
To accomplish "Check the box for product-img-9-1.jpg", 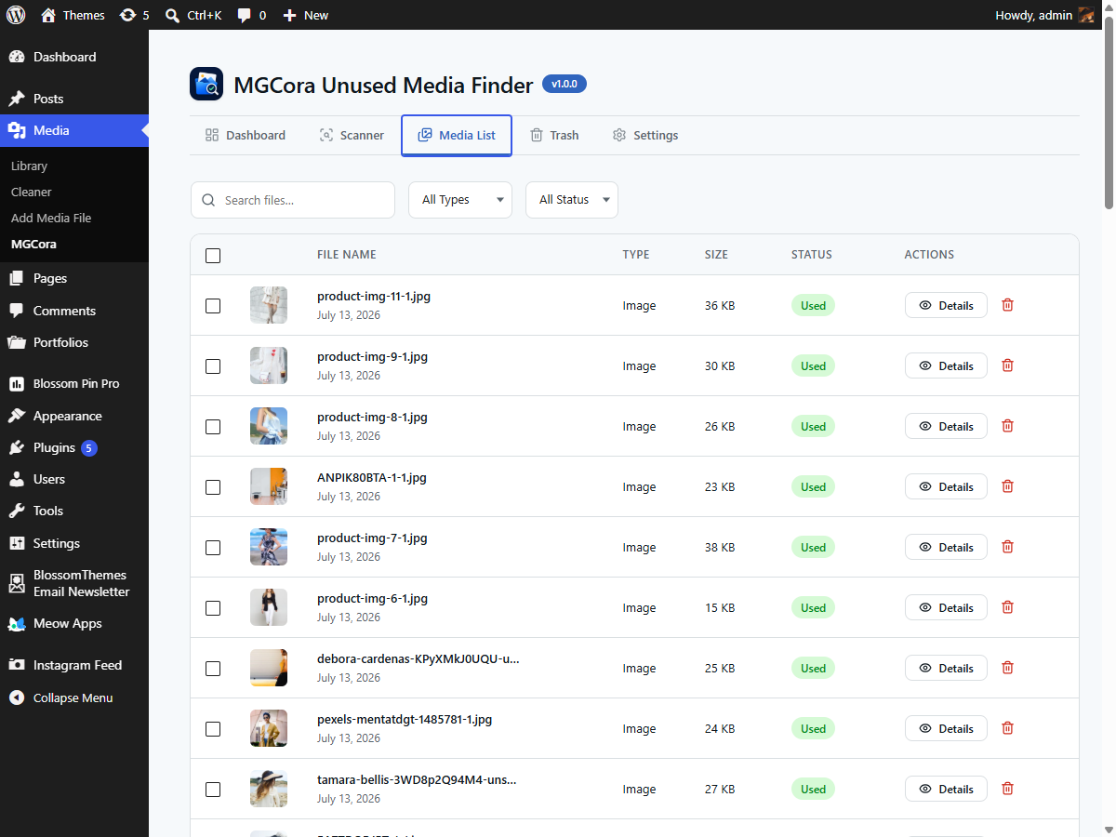I will [x=213, y=365].
